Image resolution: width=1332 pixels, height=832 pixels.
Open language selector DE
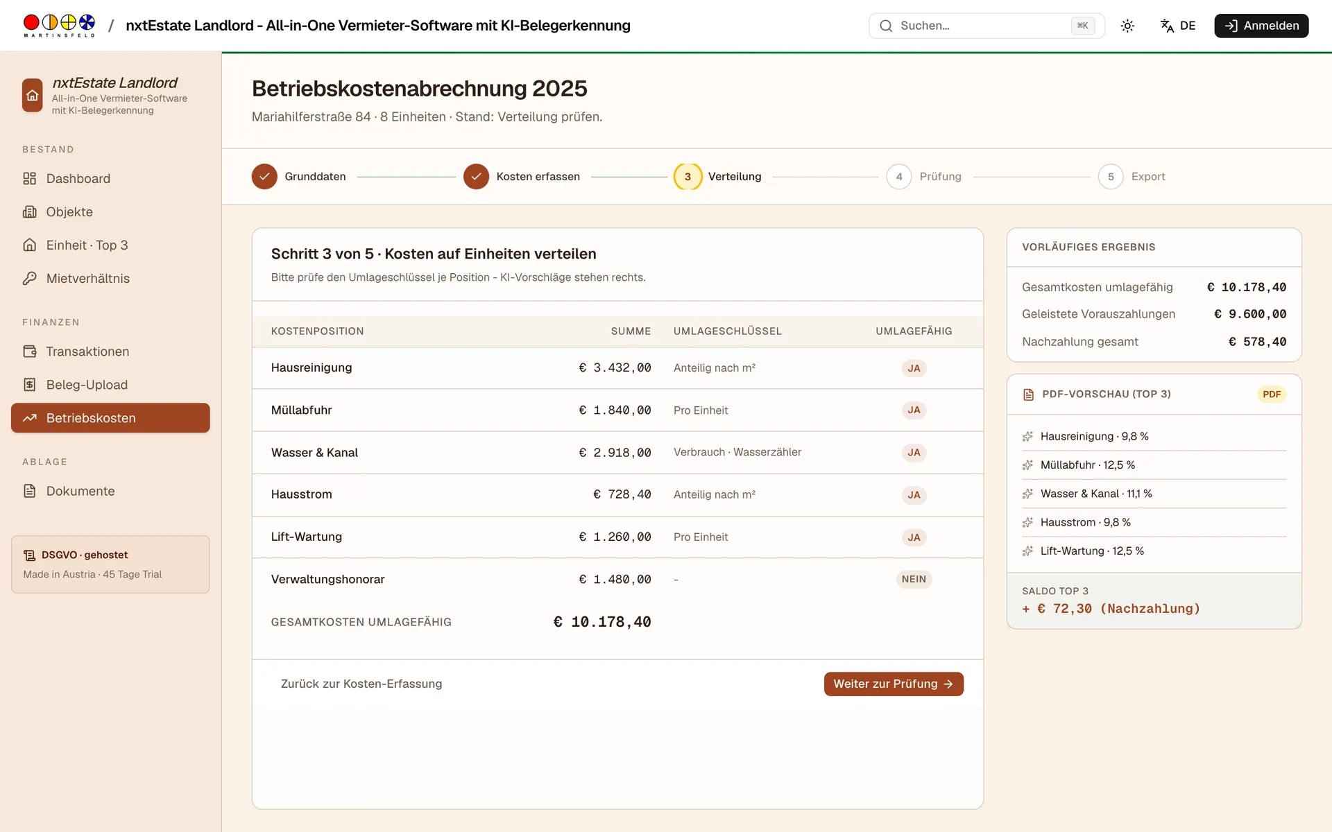(x=1178, y=26)
